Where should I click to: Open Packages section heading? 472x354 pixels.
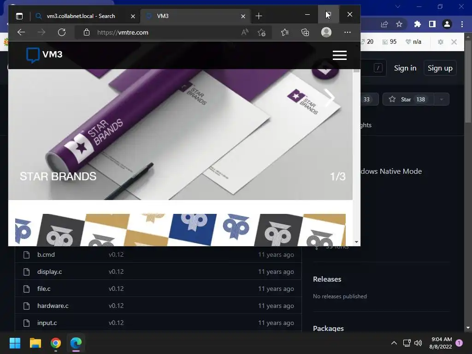click(328, 328)
